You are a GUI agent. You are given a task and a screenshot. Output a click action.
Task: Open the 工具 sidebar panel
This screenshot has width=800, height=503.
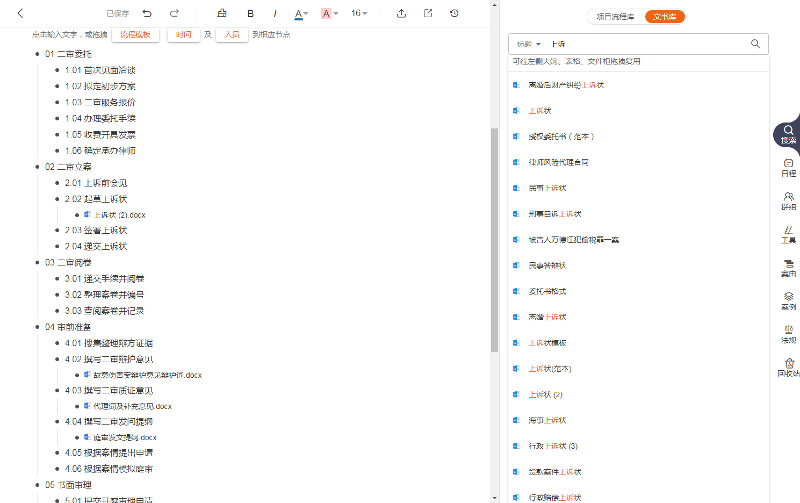tap(789, 235)
